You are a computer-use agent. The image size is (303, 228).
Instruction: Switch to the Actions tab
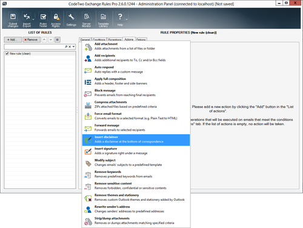tap(128, 39)
